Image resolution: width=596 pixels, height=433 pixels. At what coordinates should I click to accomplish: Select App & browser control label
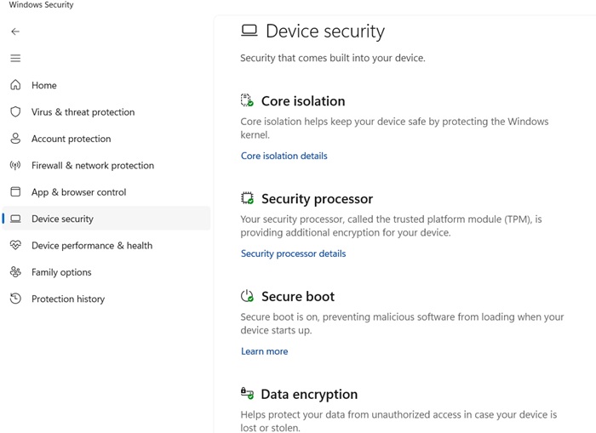coord(78,192)
